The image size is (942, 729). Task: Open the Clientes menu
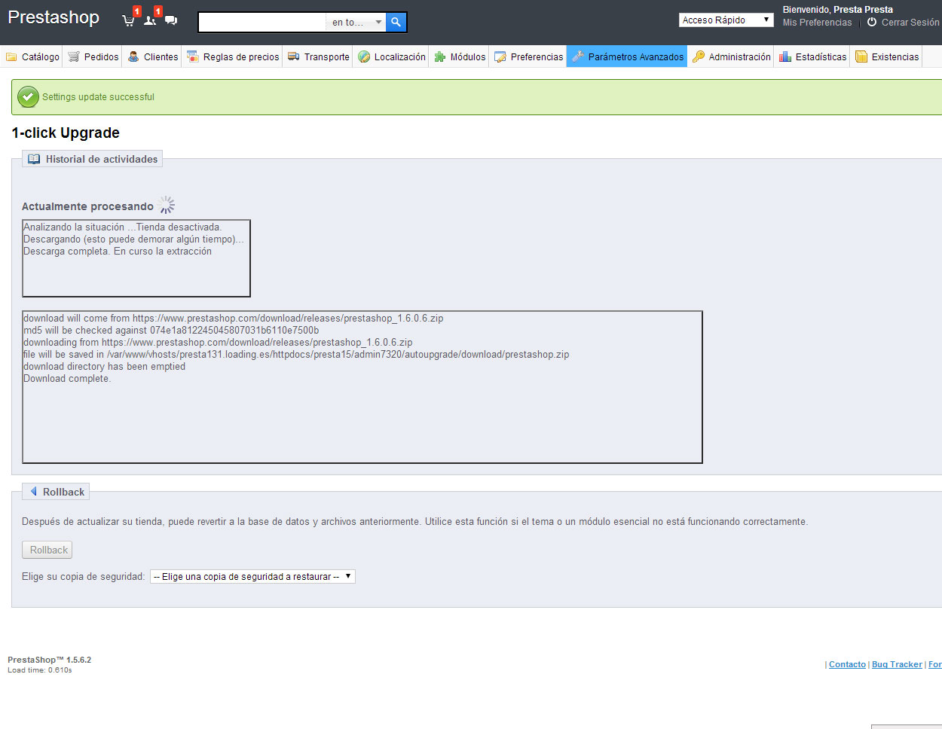click(x=152, y=56)
